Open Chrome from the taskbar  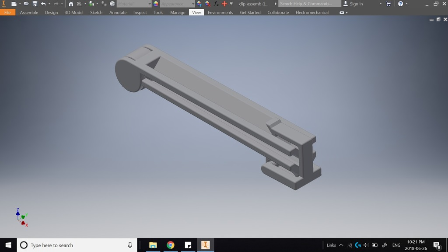coord(171,245)
